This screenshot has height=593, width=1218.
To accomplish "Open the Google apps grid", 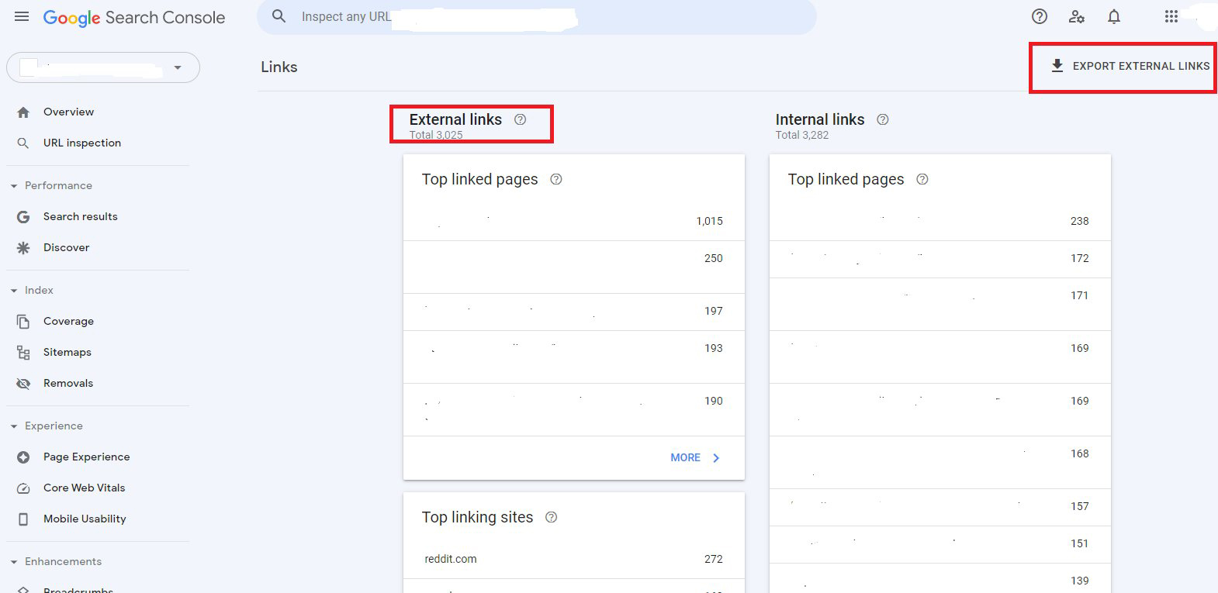I will (x=1171, y=16).
